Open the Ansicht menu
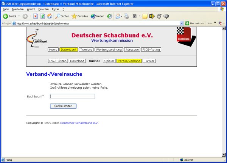 pyautogui.click(x=31, y=9)
